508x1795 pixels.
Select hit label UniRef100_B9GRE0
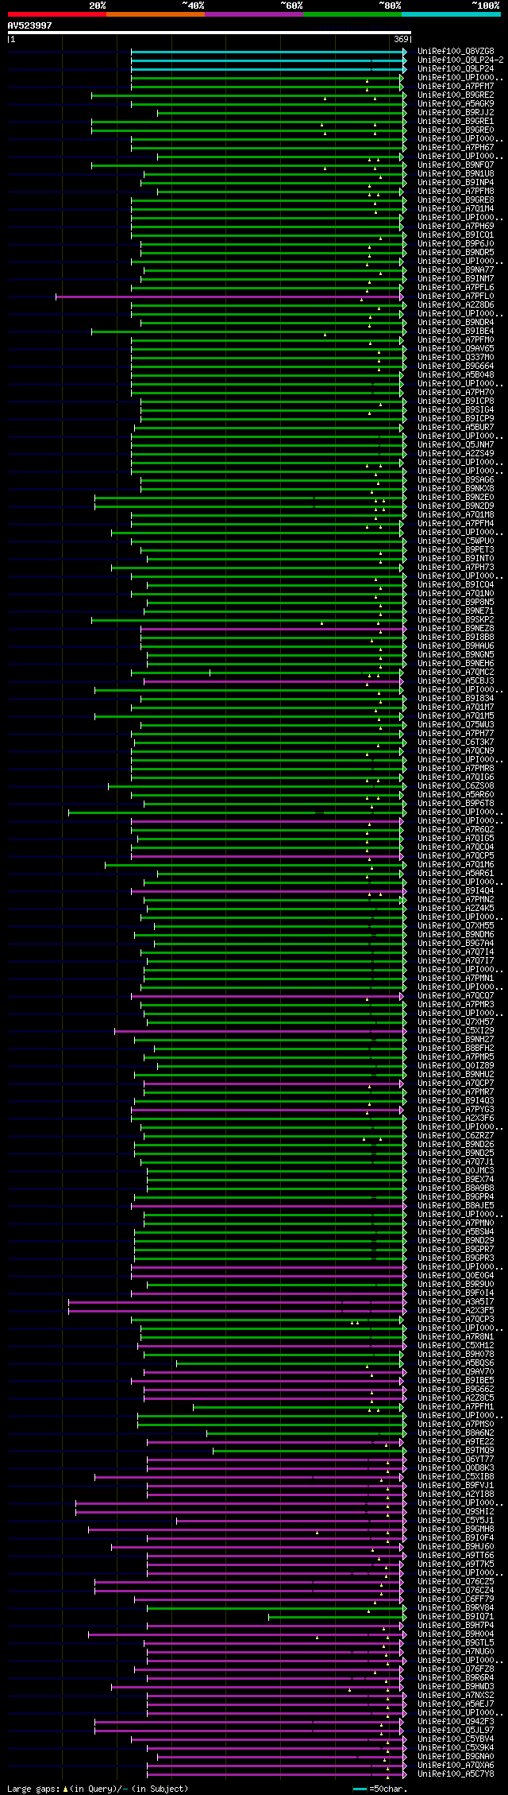(x=456, y=130)
